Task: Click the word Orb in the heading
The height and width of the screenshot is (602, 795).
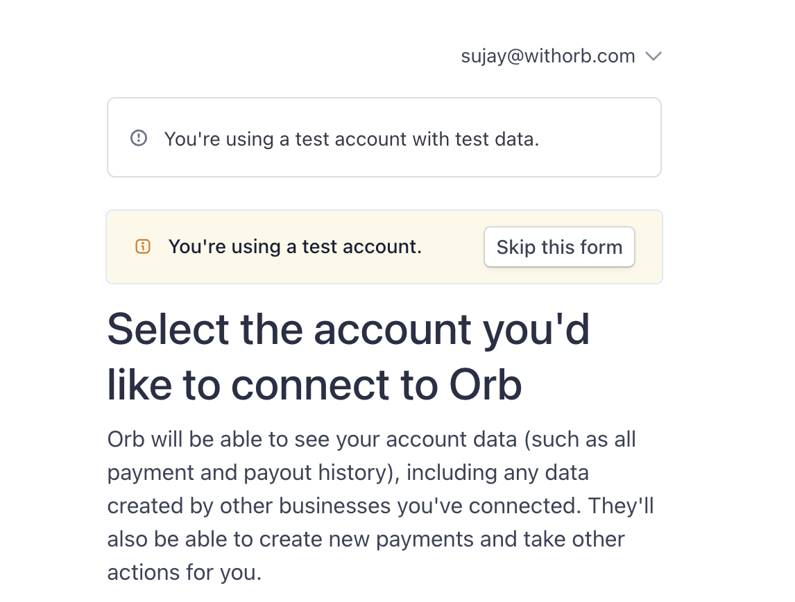Action: [x=485, y=385]
